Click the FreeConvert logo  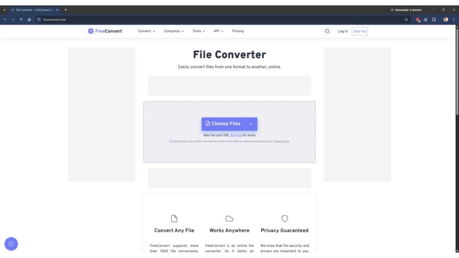tap(105, 31)
